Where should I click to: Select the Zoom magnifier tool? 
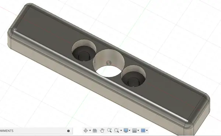(x=109, y=131)
